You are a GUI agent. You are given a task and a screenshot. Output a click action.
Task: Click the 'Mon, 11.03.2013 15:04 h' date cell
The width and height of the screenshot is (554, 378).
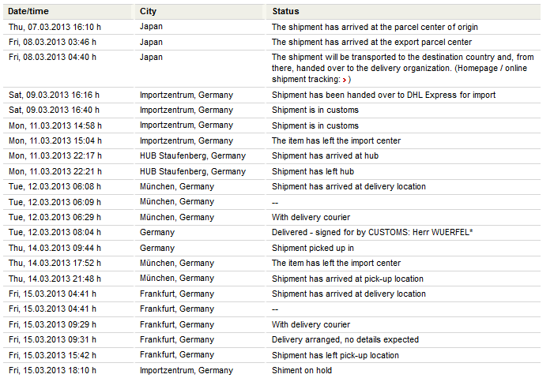tap(55, 140)
